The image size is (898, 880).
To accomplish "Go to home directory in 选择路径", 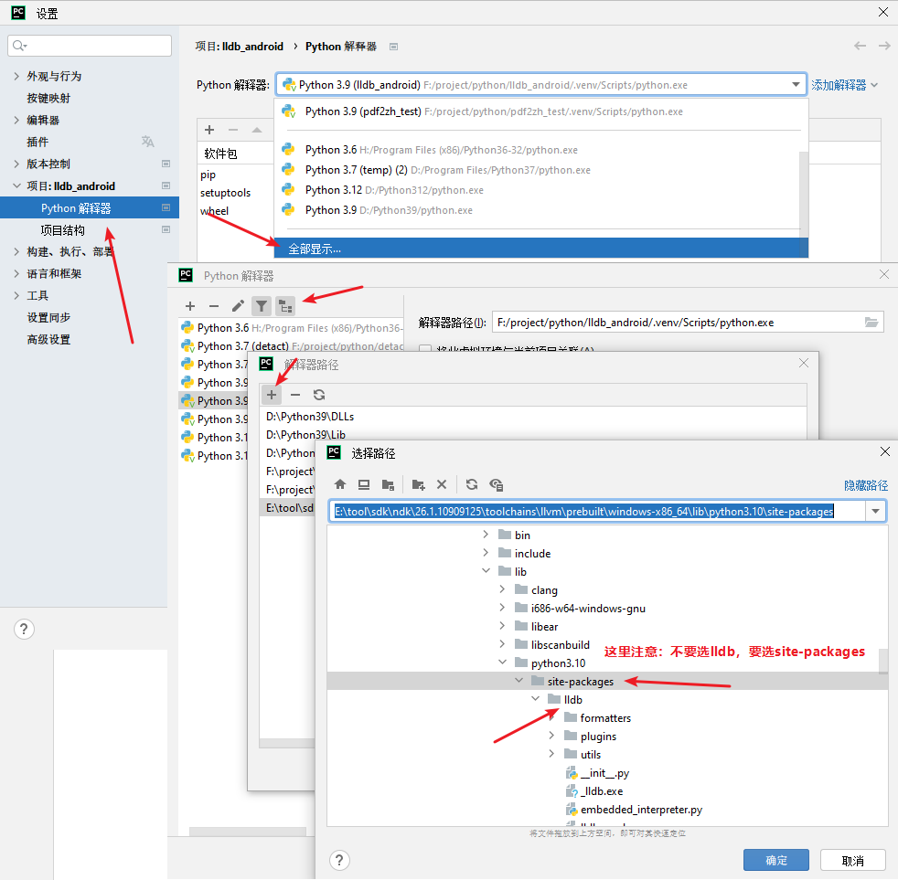I will tap(340, 484).
